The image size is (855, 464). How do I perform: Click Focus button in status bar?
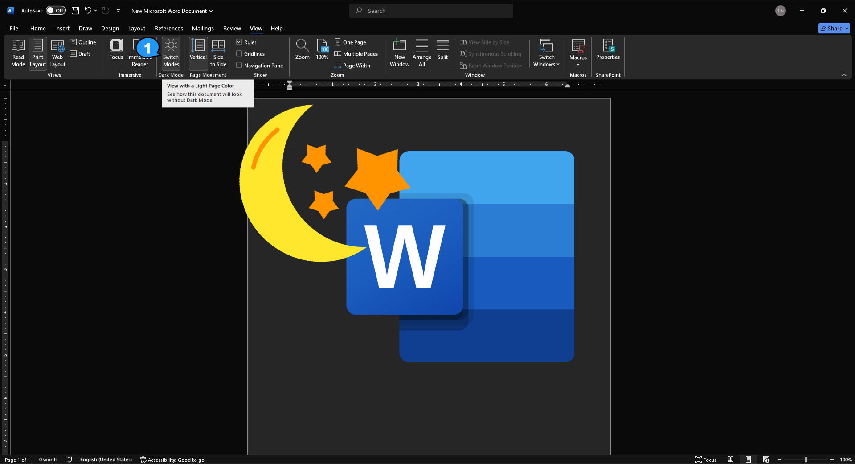coord(706,460)
